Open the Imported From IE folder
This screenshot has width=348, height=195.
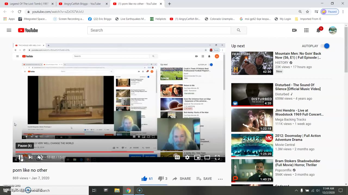point(308,19)
